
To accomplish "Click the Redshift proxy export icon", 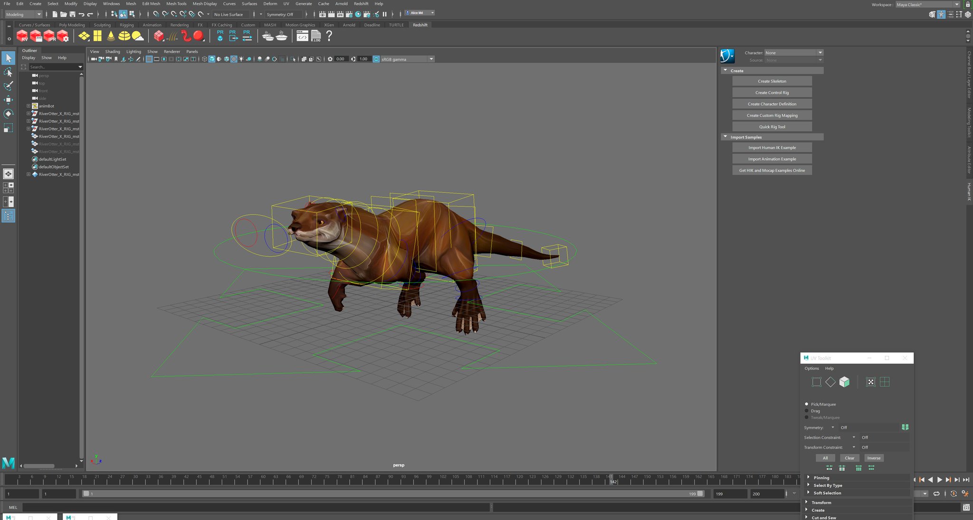I will 233,36.
